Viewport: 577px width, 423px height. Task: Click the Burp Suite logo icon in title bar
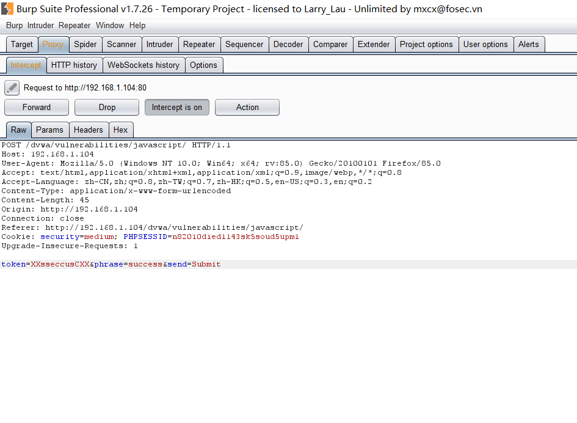click(x=7, y=9)
